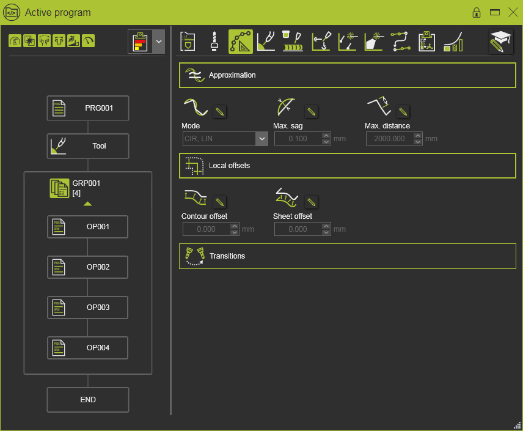
Task: Click the dual torch arc filter icon
Action: pyautogui.click(x=45, y=41)
